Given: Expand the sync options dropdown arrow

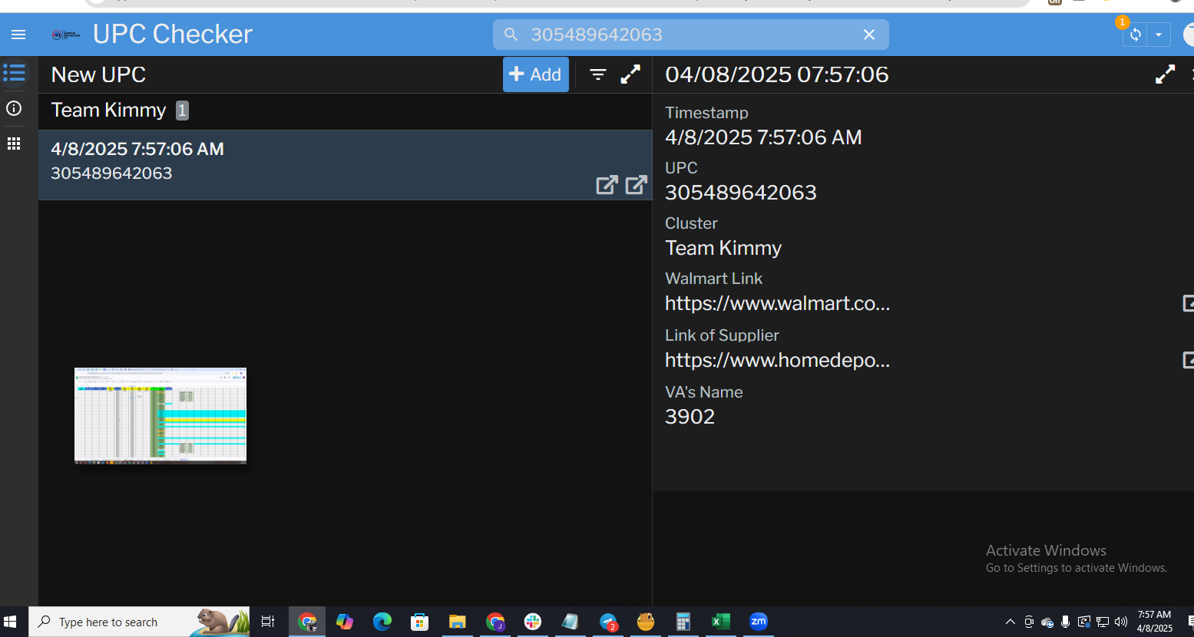Looking at the screenshot, I should [x=1158, y=35].
